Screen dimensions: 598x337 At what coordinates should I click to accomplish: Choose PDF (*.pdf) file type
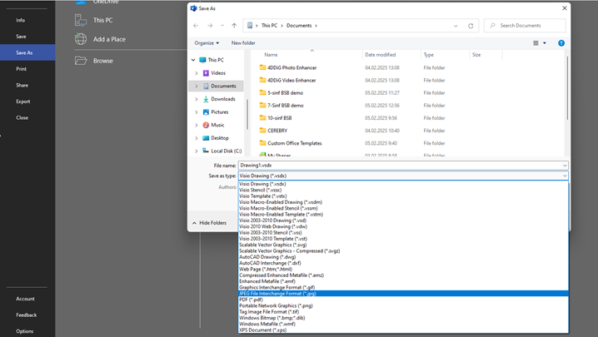[403, 300]
